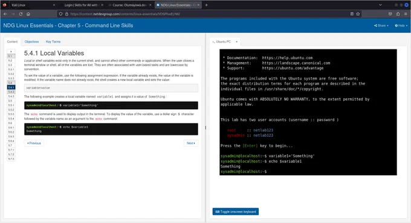
Task: Open the Help dropdown menu
Action: 401,26
